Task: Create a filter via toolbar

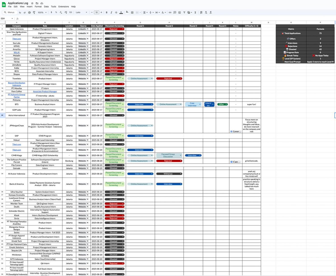Action: click(184, 13)
